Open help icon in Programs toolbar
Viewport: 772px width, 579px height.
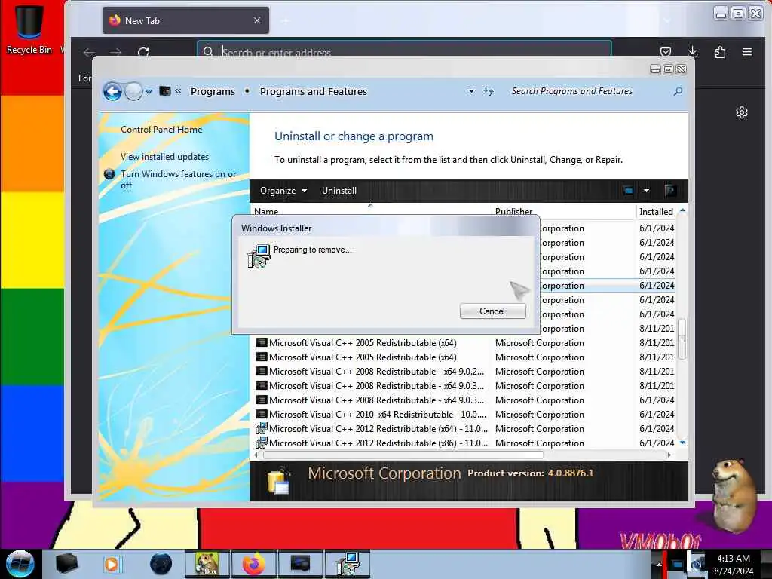[669, 191]
